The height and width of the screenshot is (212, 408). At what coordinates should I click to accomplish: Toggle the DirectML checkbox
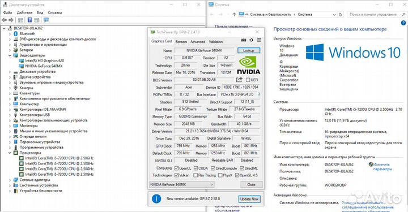(242, 168)
